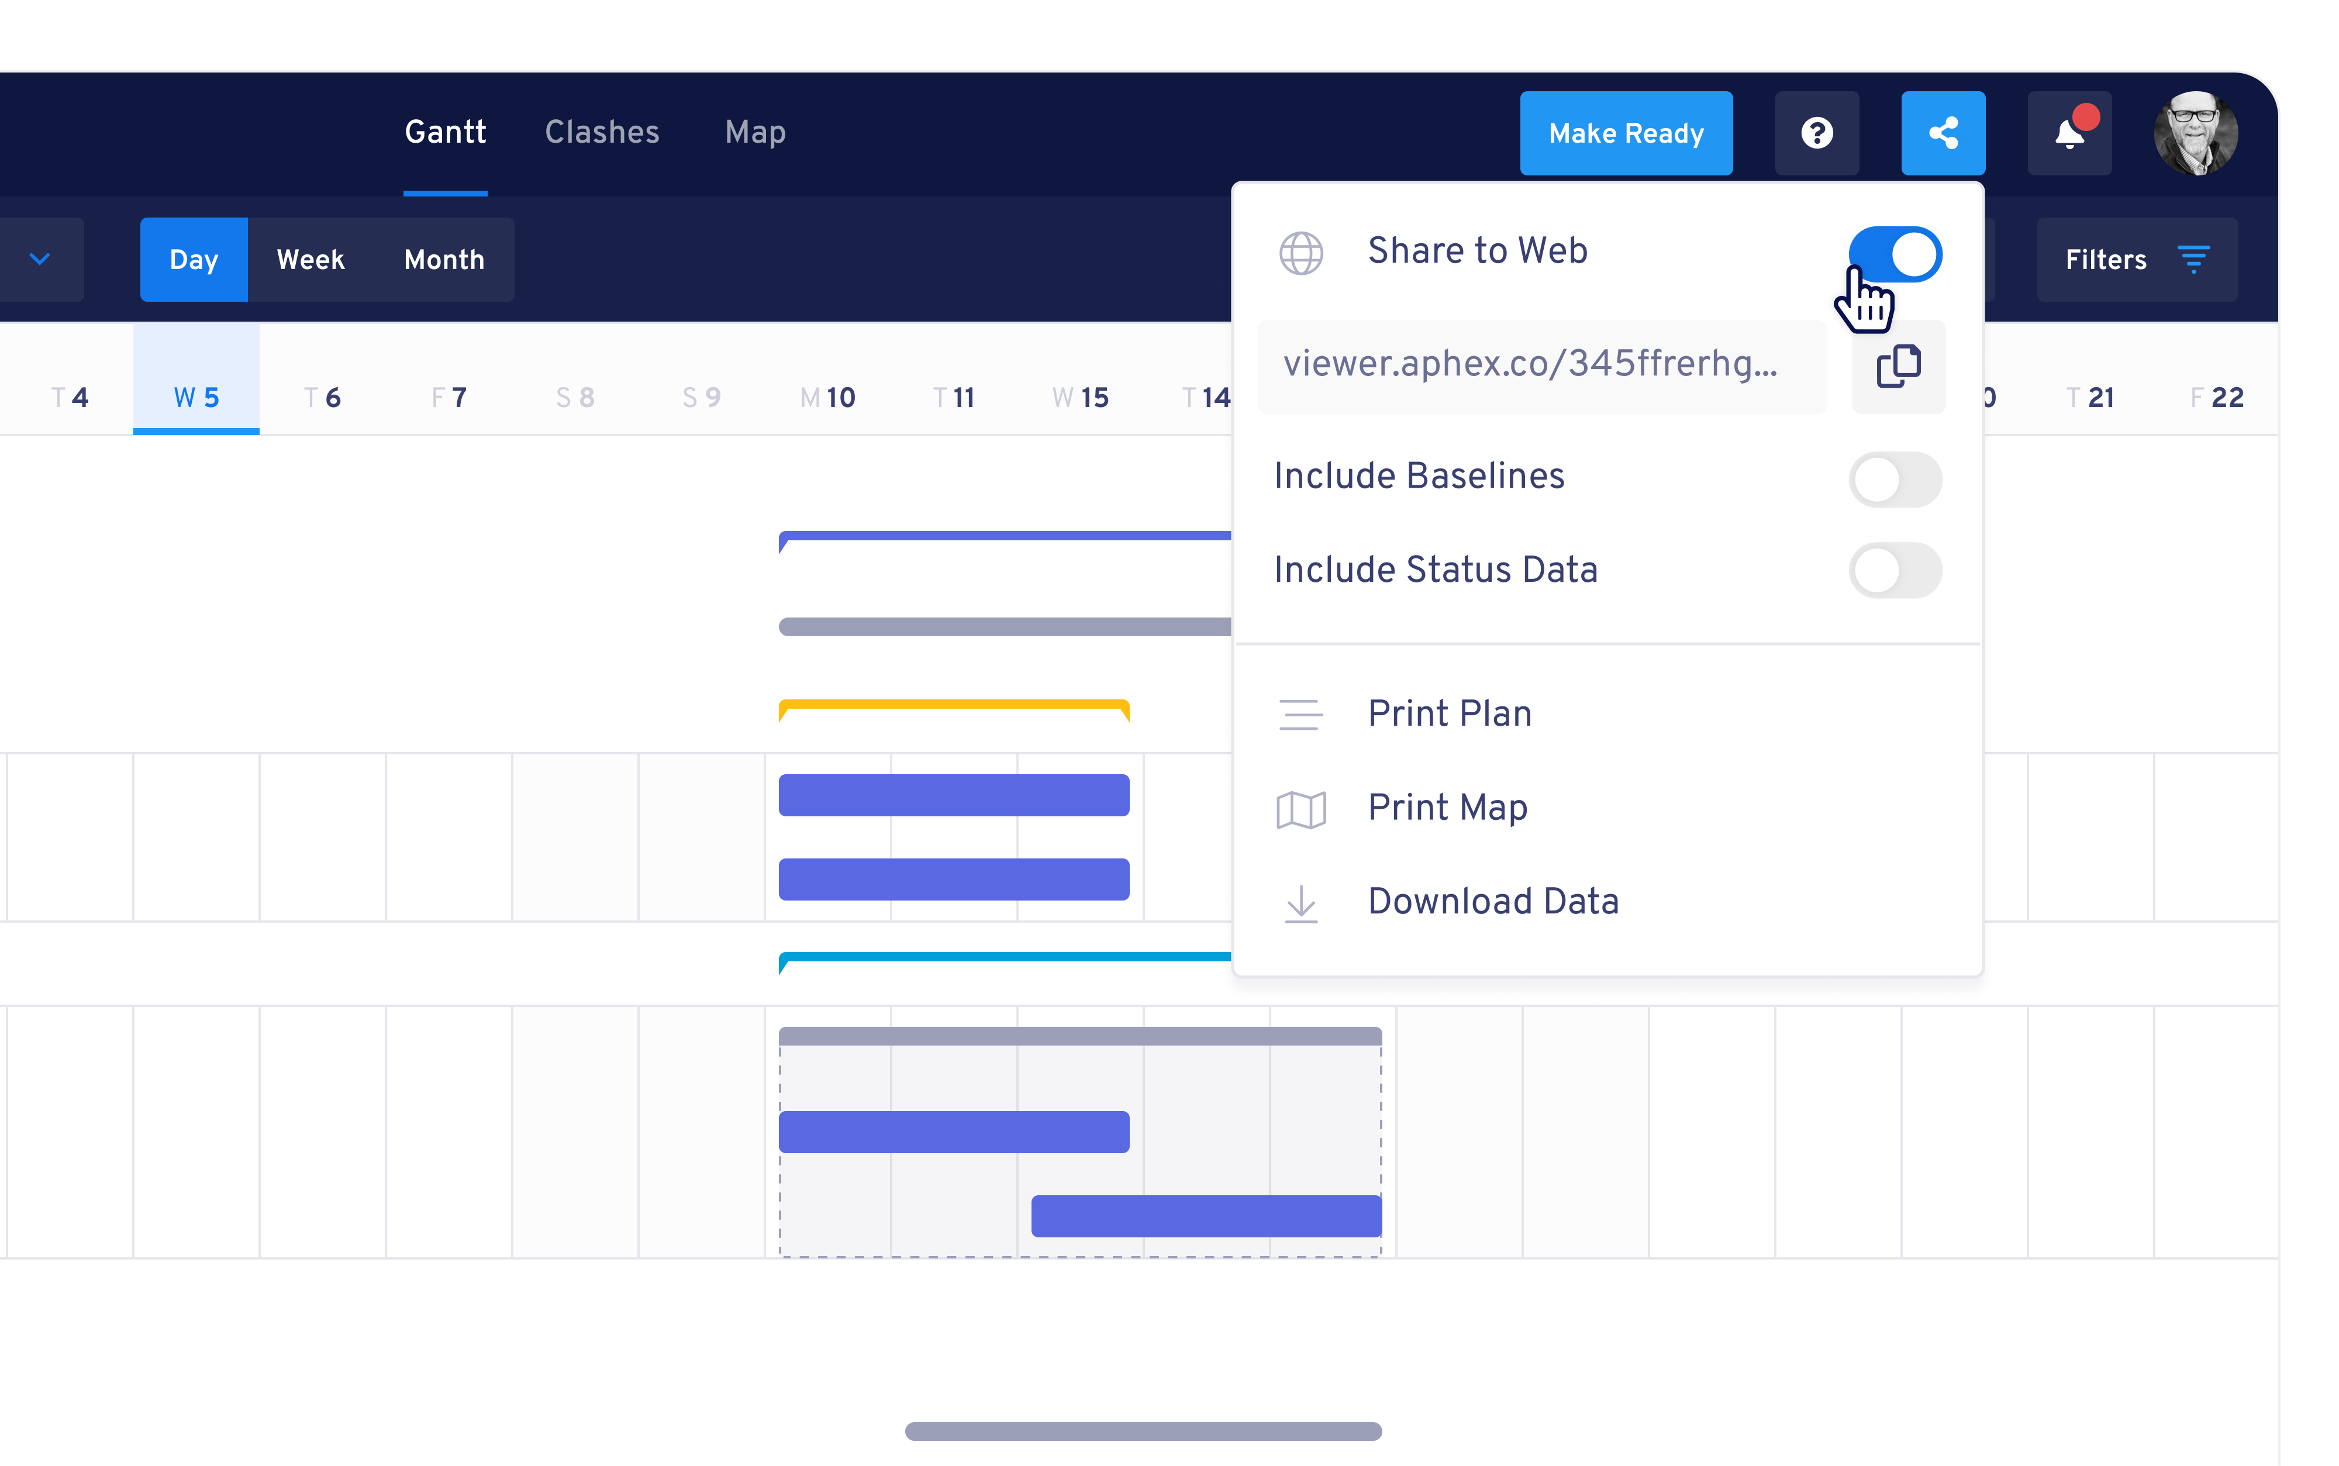Open the help question mark icon
The height and width of the screenshot is (1466, 2339).
[1817, 133]
